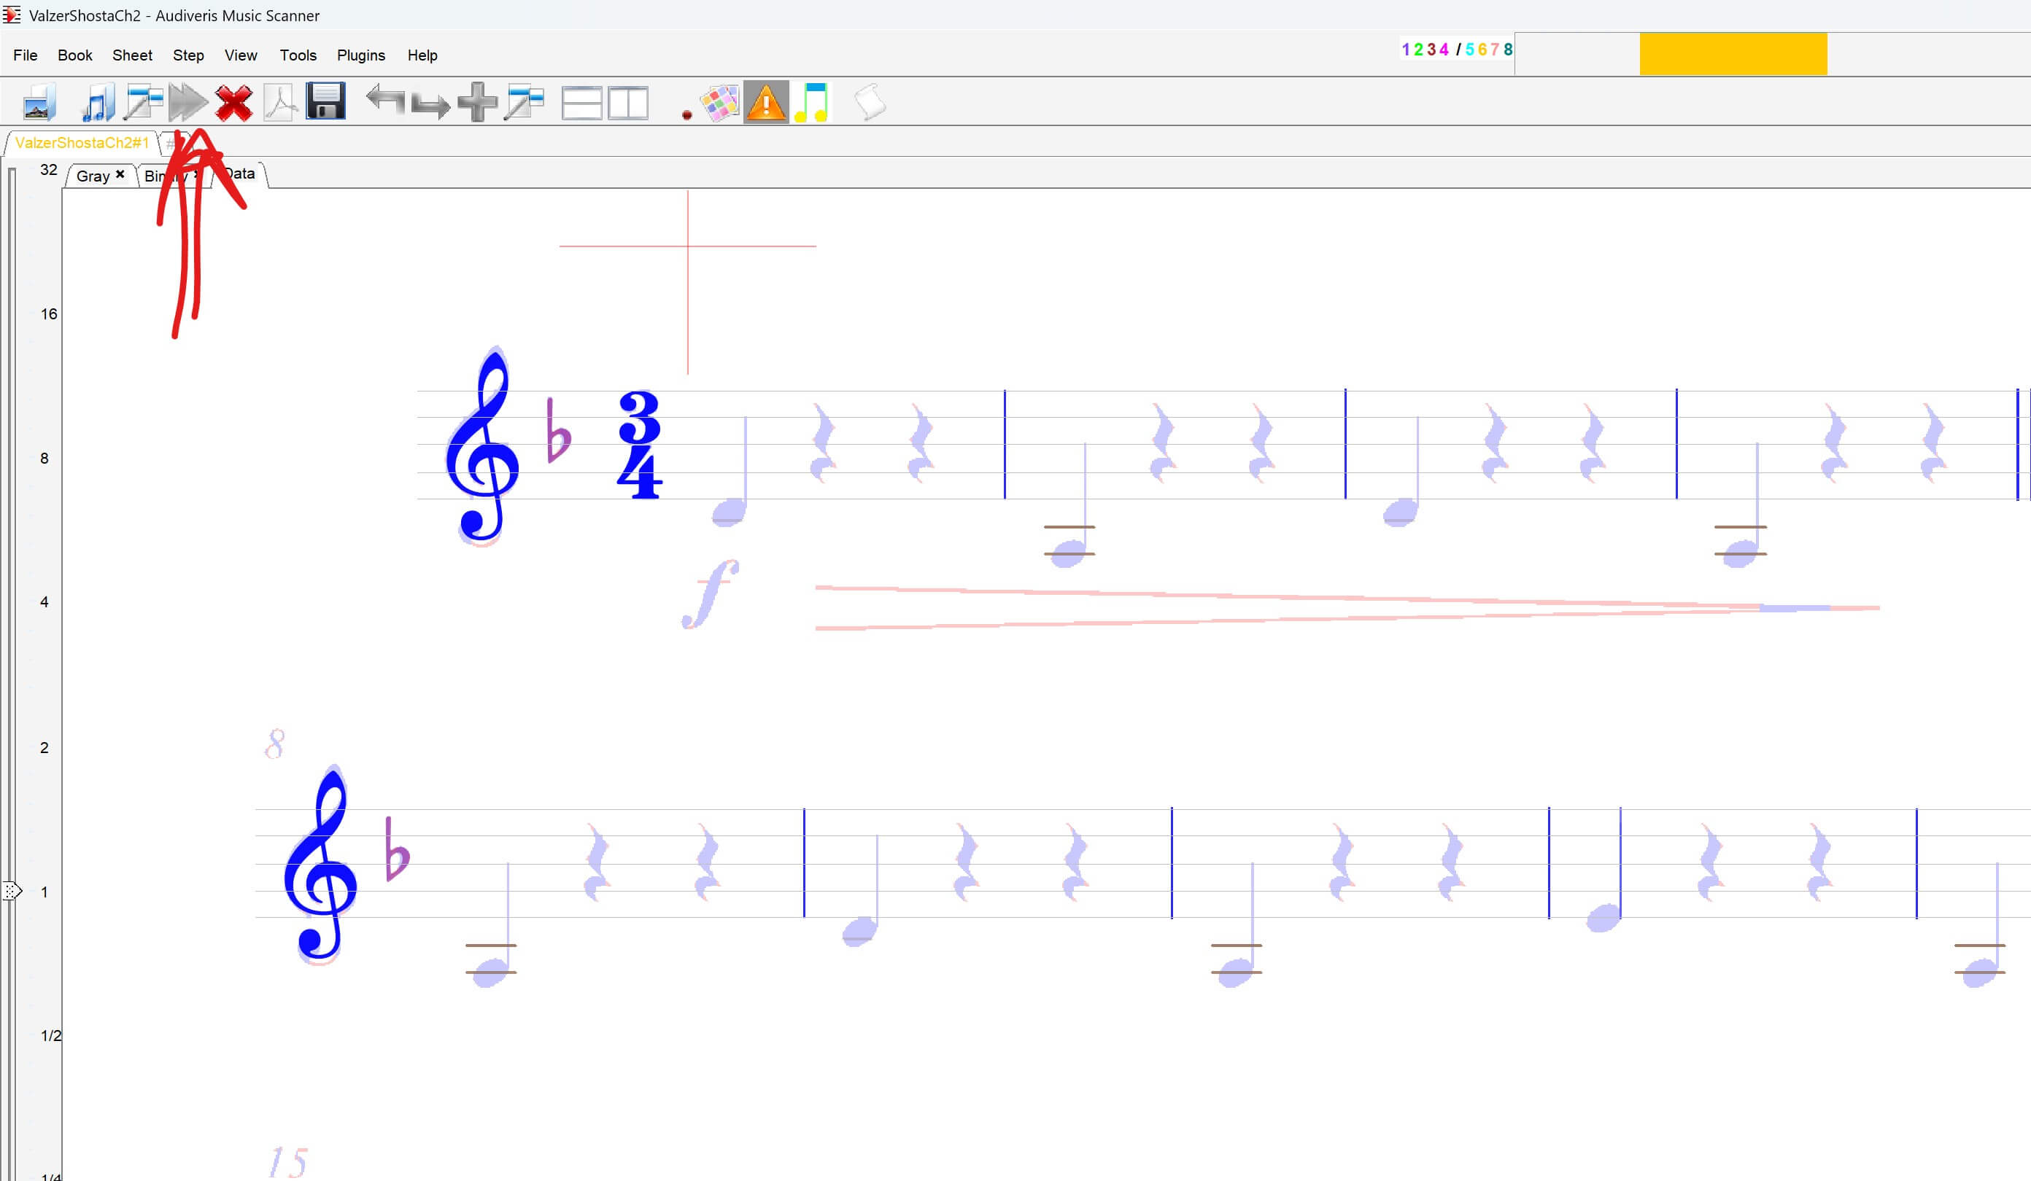Click the PDF export icon
The width and height of the screenshot is (2031, 1181).
tap(279, 103)
